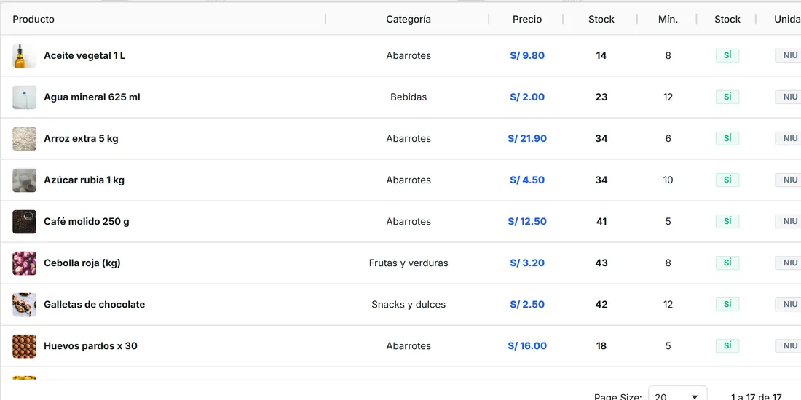
Task: Select the Azúcar rubia 1 kg product name
Action: pos(84,180)
